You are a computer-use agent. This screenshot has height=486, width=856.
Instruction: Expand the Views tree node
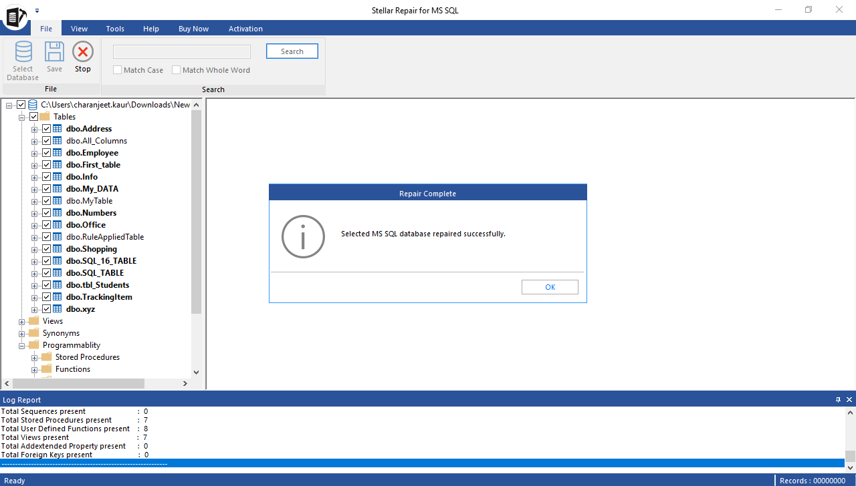tap(22, 321)
